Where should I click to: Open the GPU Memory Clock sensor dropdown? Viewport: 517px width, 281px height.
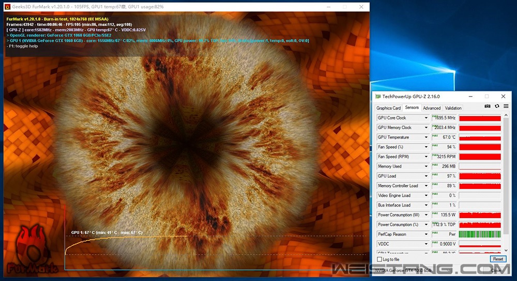[426, 128]
